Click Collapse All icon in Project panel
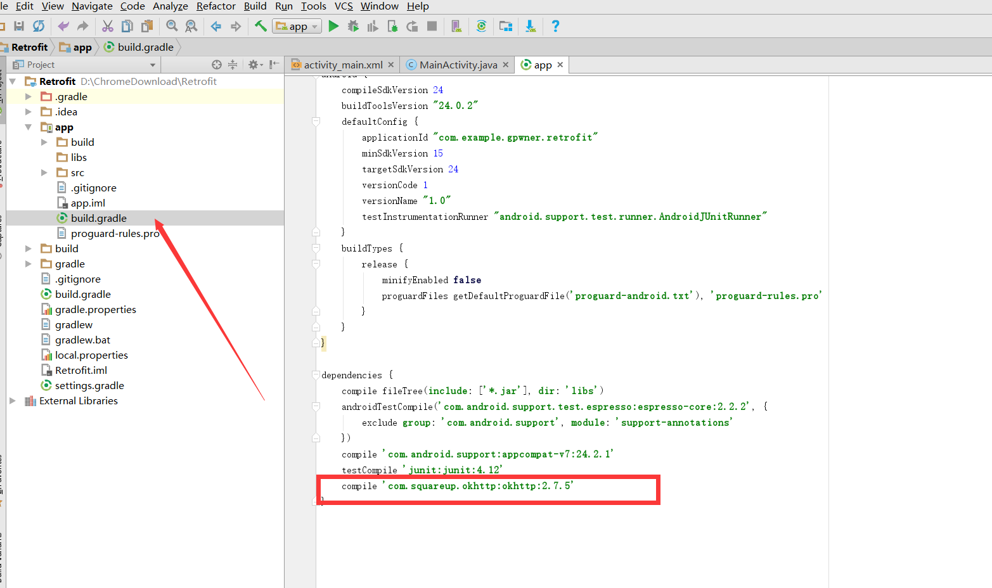Screen dimensions: 992x588 click(x=233, y=65)
